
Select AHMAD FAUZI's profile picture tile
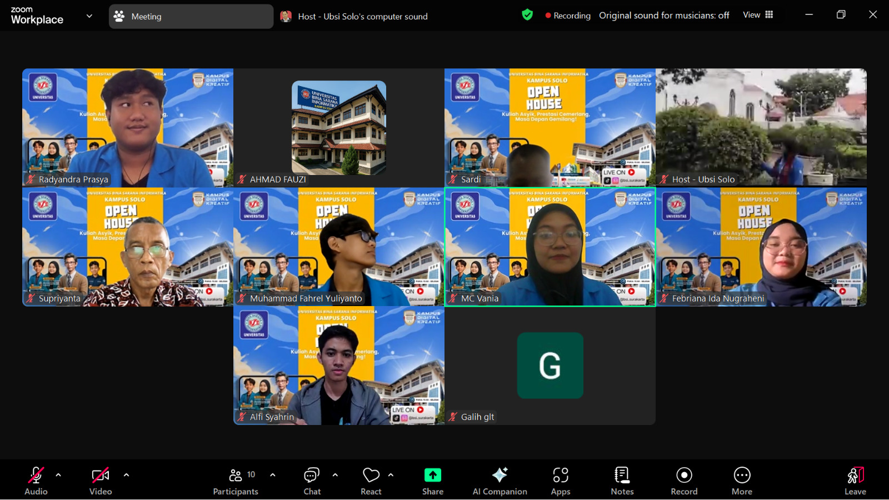[x=339, y=127]
